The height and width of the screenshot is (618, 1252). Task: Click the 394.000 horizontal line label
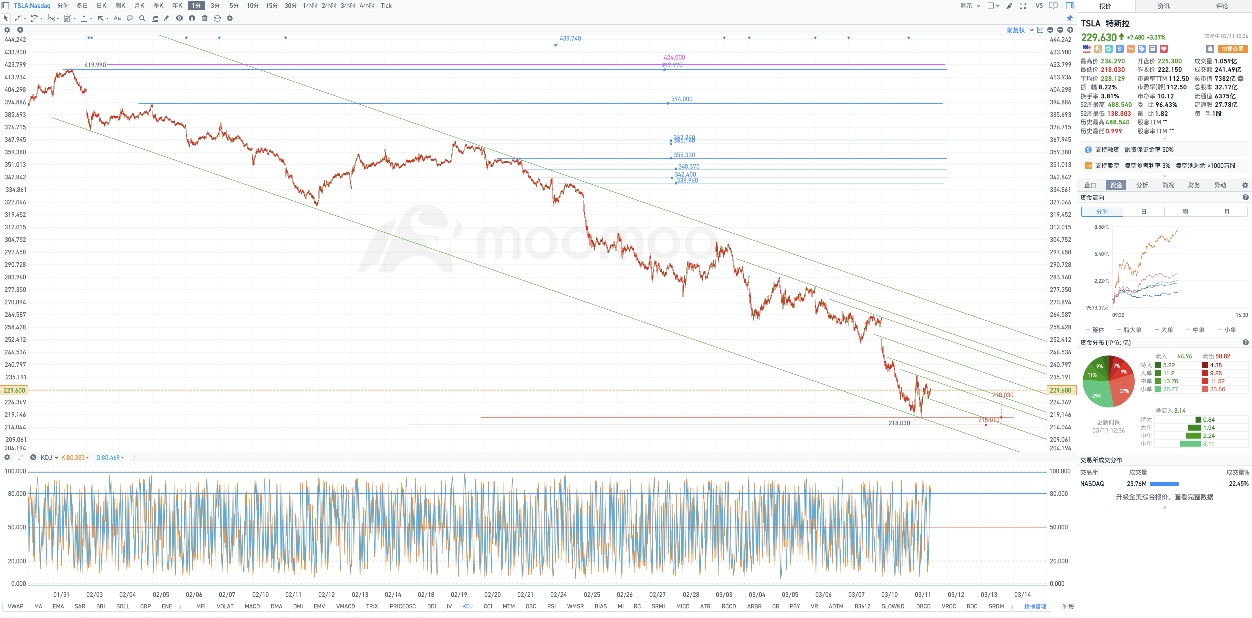pos(682,99)
